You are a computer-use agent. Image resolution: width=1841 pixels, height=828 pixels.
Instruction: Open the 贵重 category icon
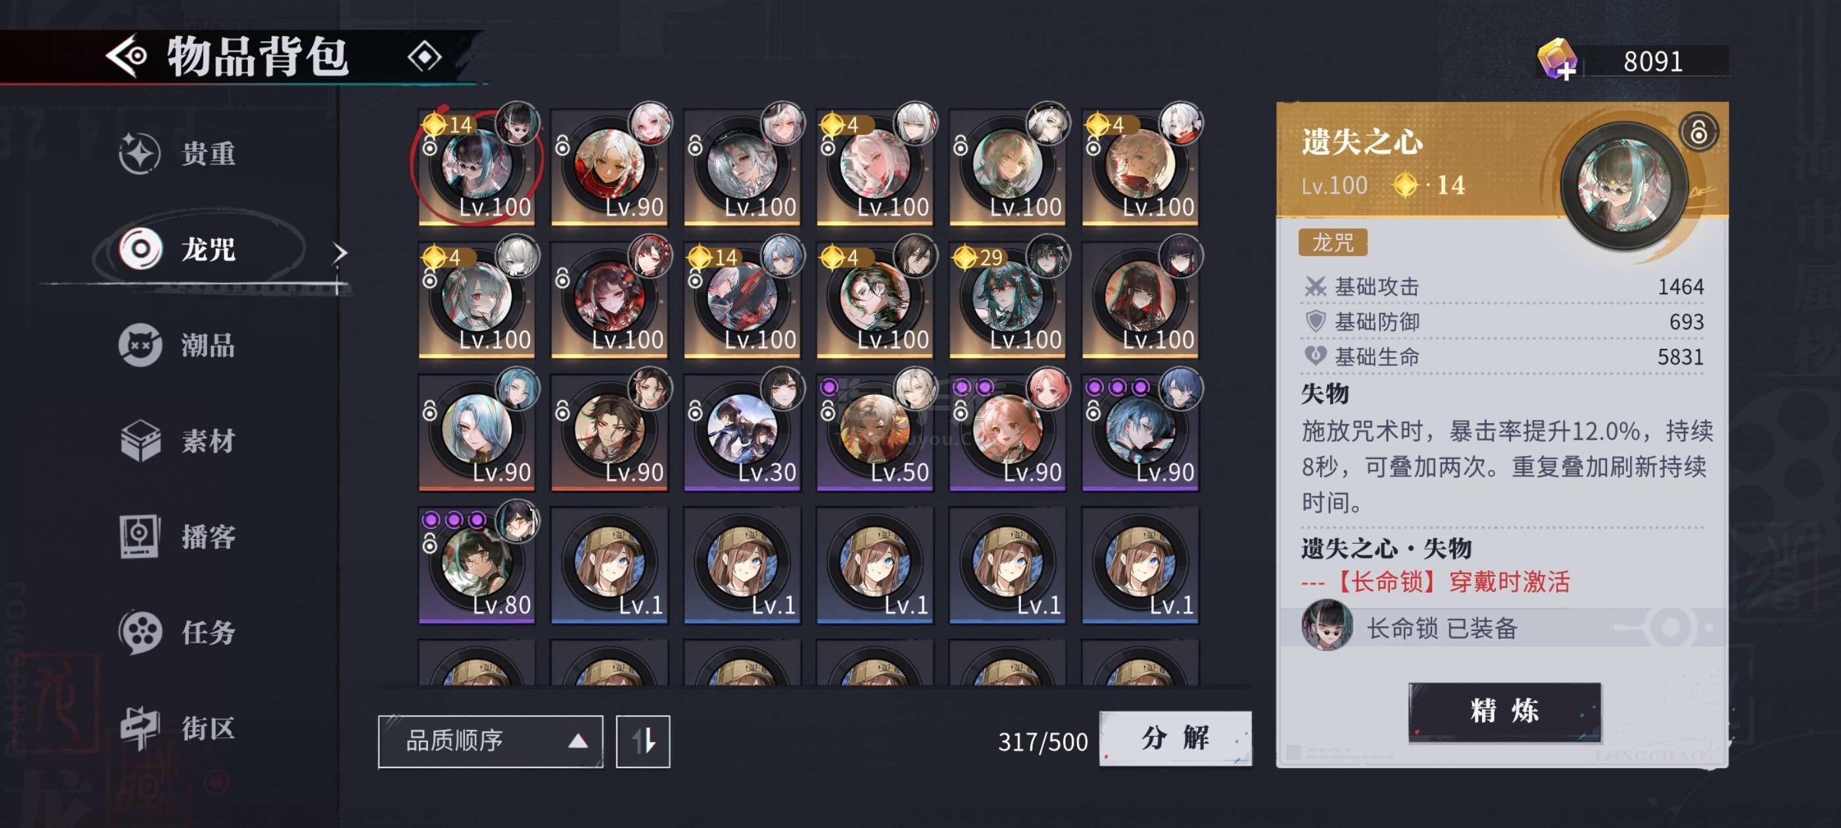(x=139, y=153)
